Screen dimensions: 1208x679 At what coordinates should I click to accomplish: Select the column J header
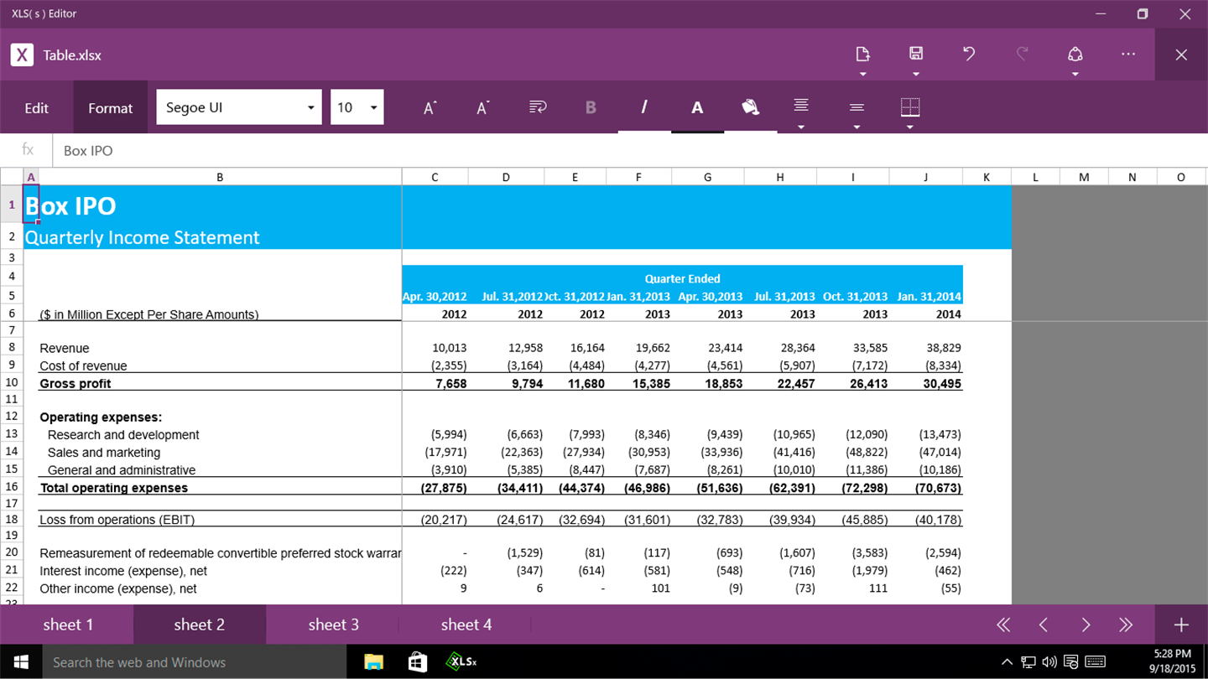[926, 177]
